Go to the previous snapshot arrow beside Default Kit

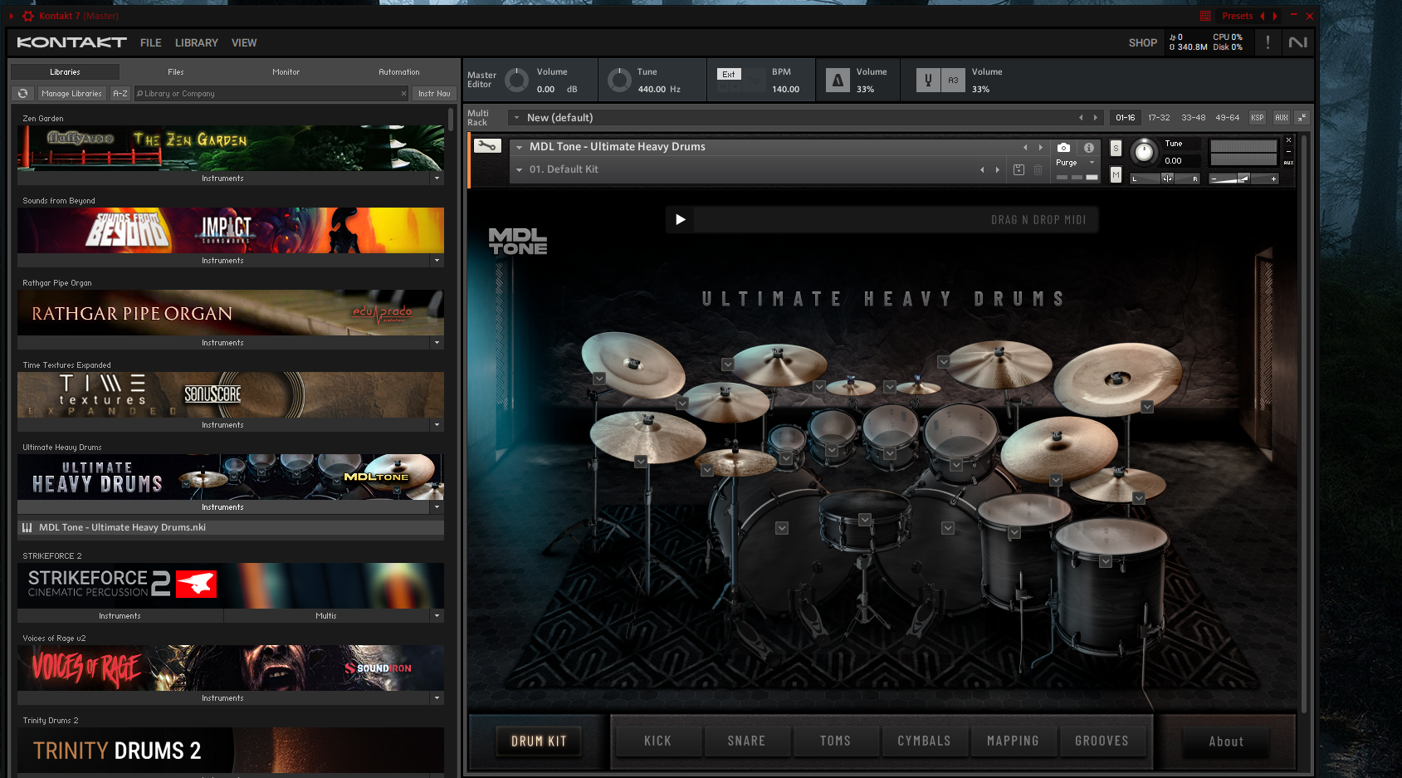coord(982,169)
